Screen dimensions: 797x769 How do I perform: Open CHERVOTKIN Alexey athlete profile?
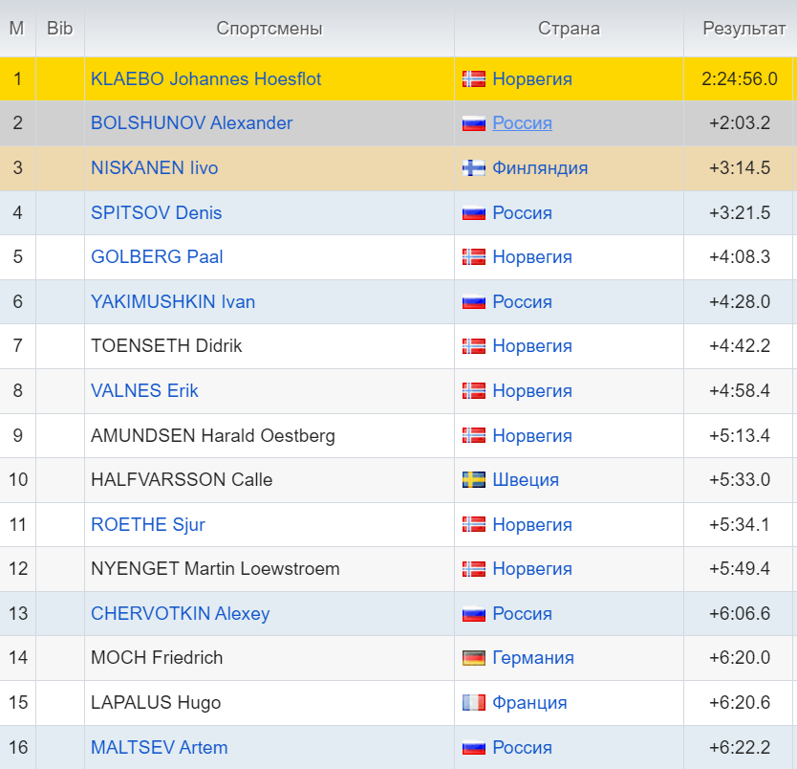[180, 613]
